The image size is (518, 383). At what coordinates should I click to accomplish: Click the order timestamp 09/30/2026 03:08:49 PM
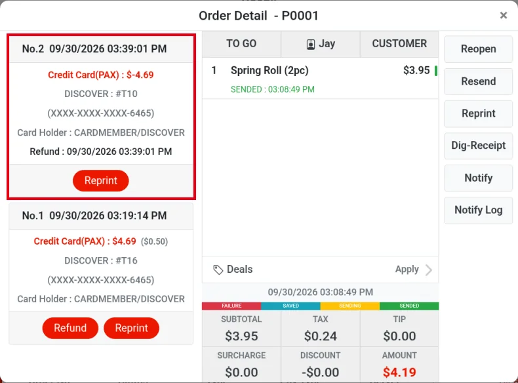321,292
